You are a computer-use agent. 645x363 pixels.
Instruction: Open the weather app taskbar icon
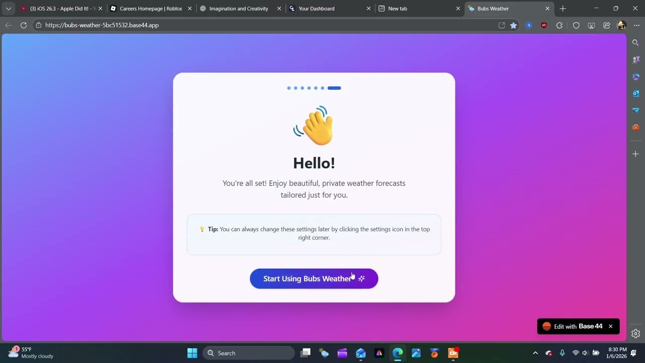coord(324,353)
